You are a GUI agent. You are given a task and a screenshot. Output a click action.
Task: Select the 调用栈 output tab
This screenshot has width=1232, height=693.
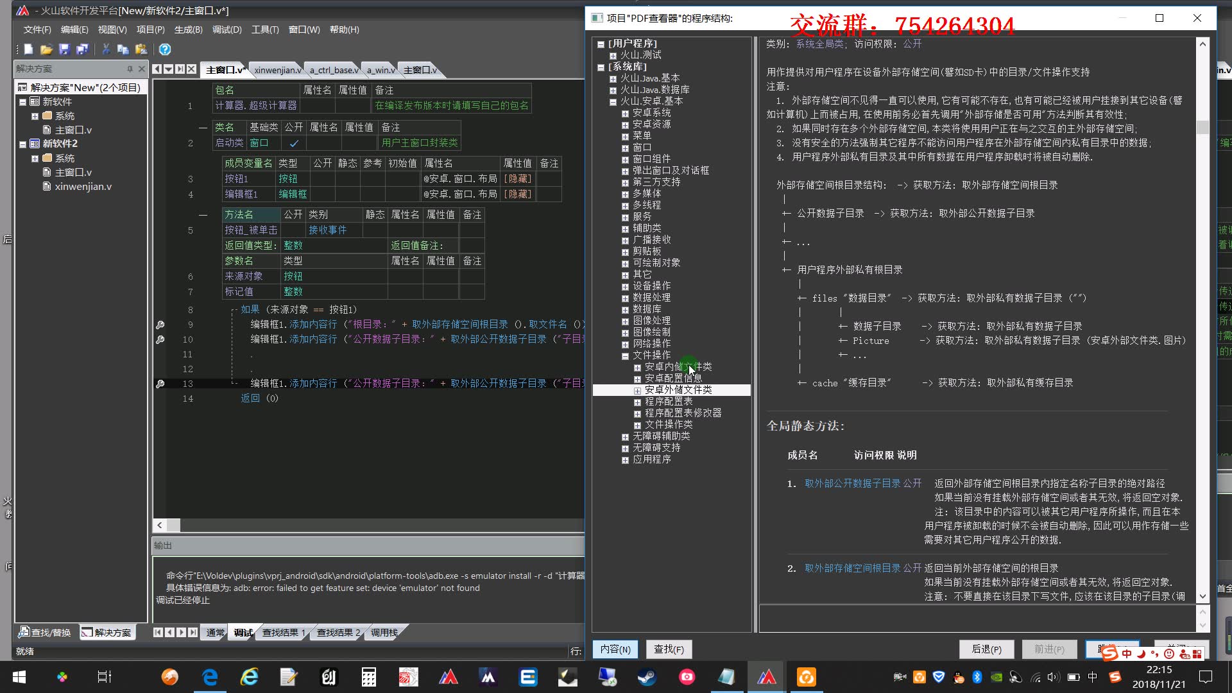click(384, 633)
